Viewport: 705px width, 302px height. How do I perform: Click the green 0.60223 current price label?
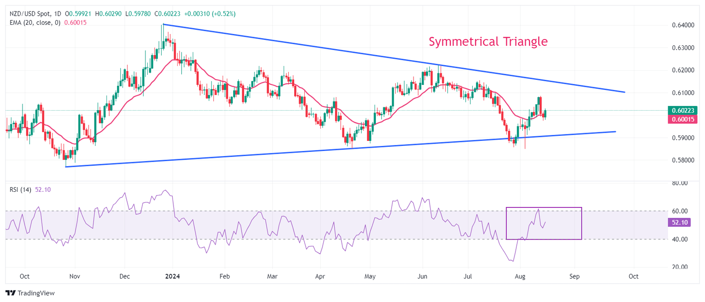pyautogui.click(x=684, y=110)
